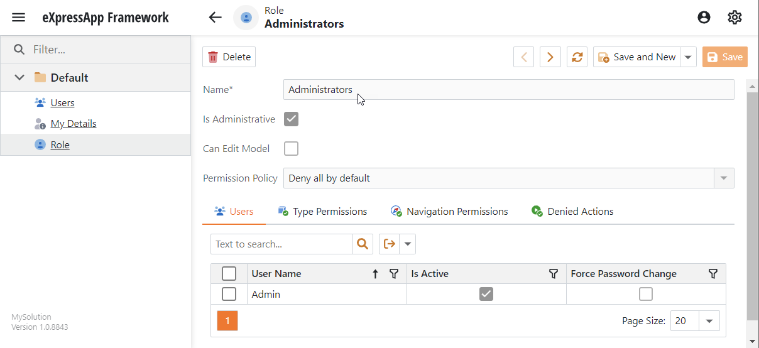Viewport: 759px width, 348px height.
Task: Refresh the role record
Action: 577,57
